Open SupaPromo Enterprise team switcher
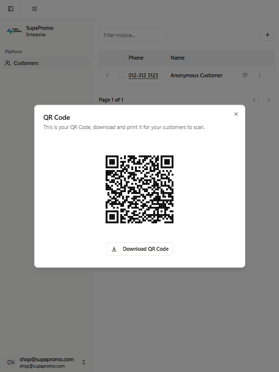This screenshot has width=279, height=372. coord(46,31)
